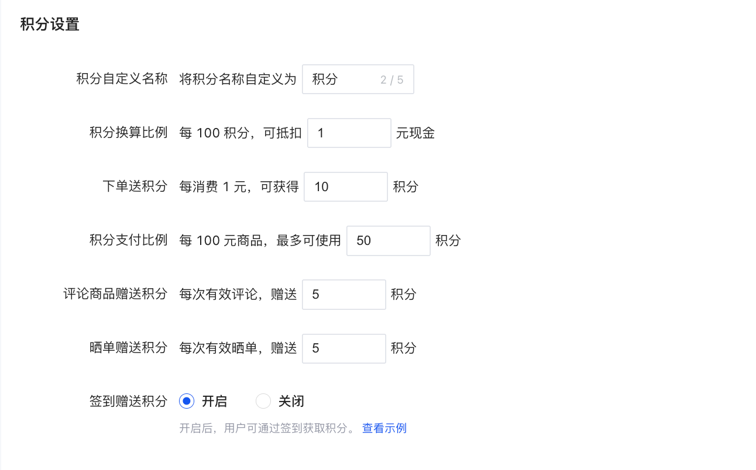Viewport: 756px width, 470px height.
Task: Click the 元现金 suffix text
Action: (x=415, y=133)
